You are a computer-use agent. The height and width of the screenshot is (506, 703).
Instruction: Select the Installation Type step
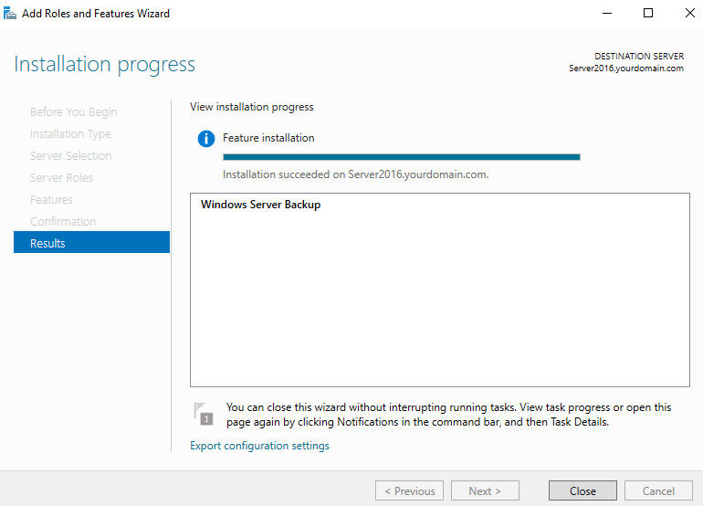click(x=70, y=134)
